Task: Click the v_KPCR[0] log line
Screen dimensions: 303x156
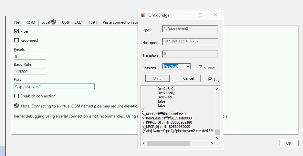Action: pos(166,127)
